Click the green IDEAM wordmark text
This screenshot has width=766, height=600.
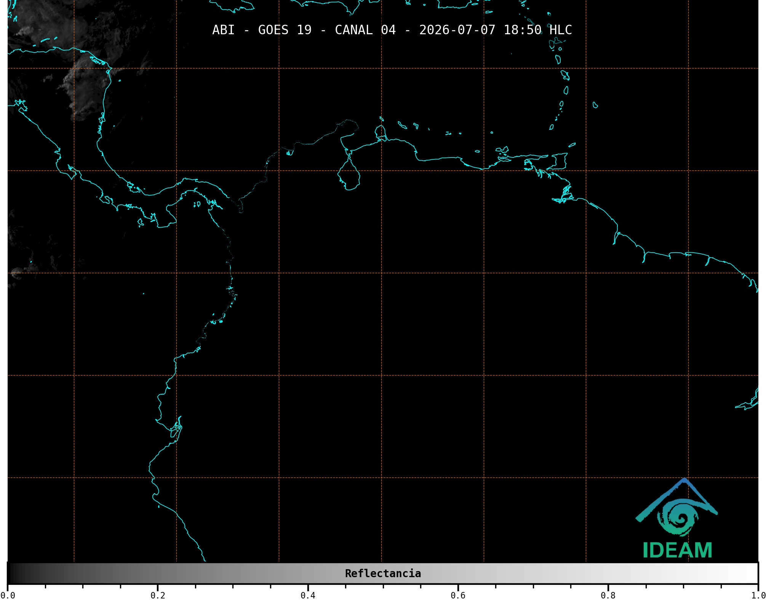click(677, 550)
